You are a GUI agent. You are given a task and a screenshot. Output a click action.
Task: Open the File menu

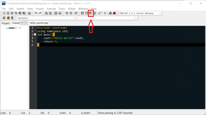point(4,9)
